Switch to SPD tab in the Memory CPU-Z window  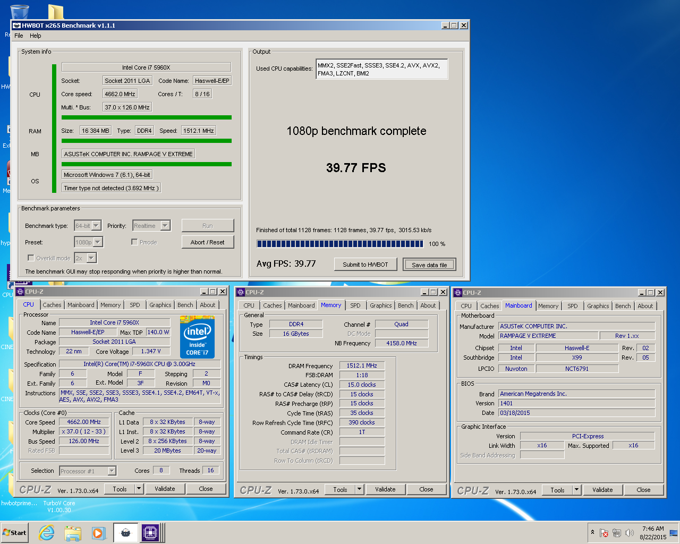355,305
